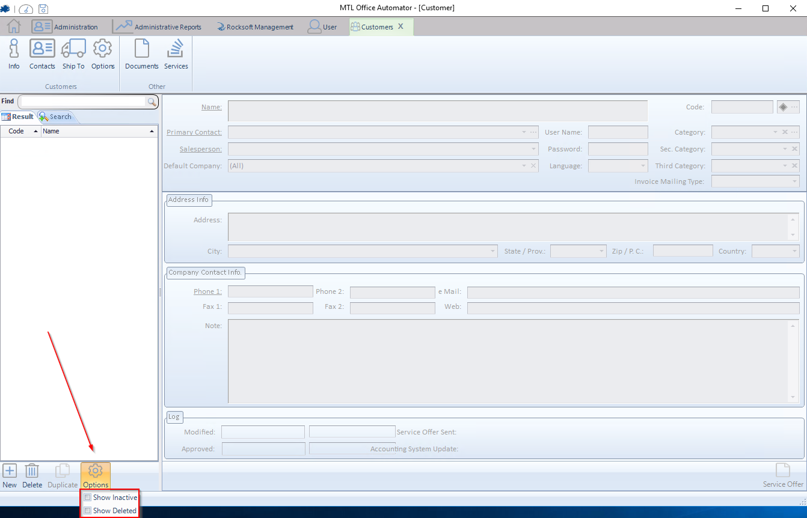Sort list by Code column header

point(17,131)
